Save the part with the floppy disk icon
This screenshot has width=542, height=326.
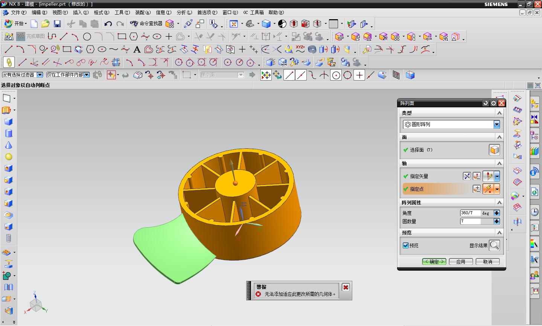click(x=57, y=24)
